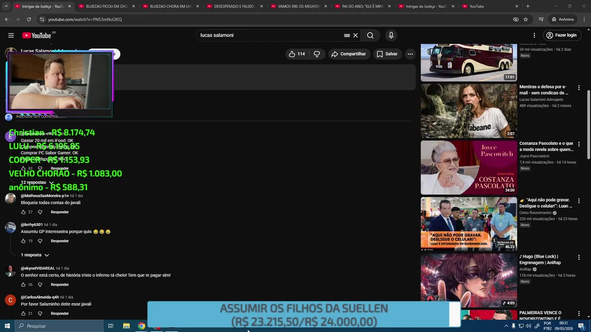This screenshot has height=332, width=591.
Task: Open Aqui não pode gravar video thumbnail
Action: pos(469,224)
